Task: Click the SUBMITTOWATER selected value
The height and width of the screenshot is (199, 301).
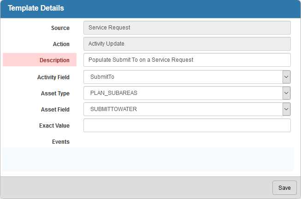Action: (114, 109)
